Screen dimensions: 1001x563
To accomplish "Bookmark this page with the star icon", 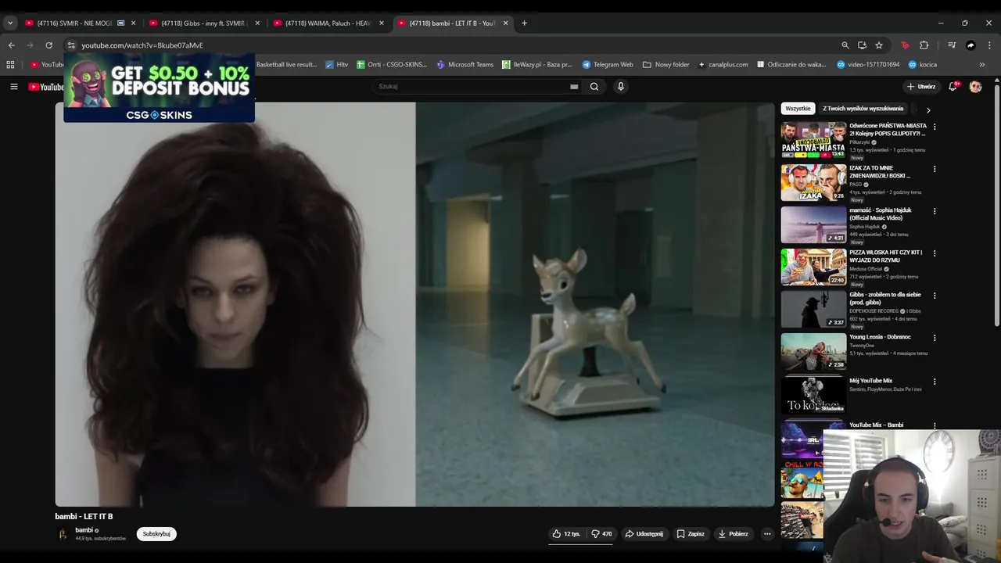I will click(x=879, y=45).
